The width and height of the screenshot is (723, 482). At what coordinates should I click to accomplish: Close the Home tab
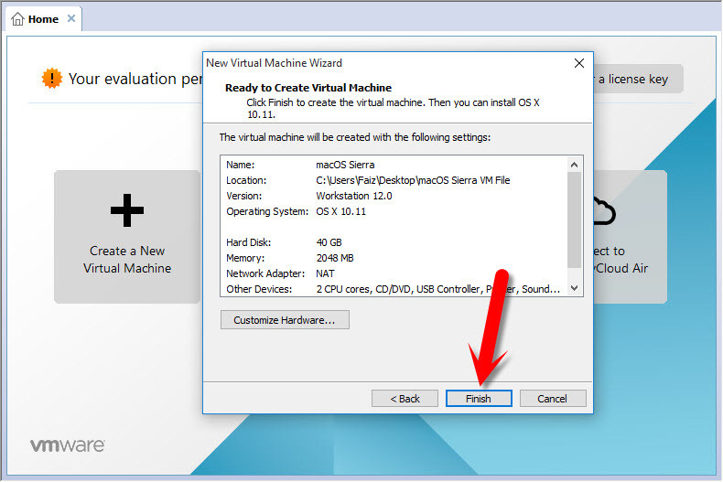click(71, 18)
